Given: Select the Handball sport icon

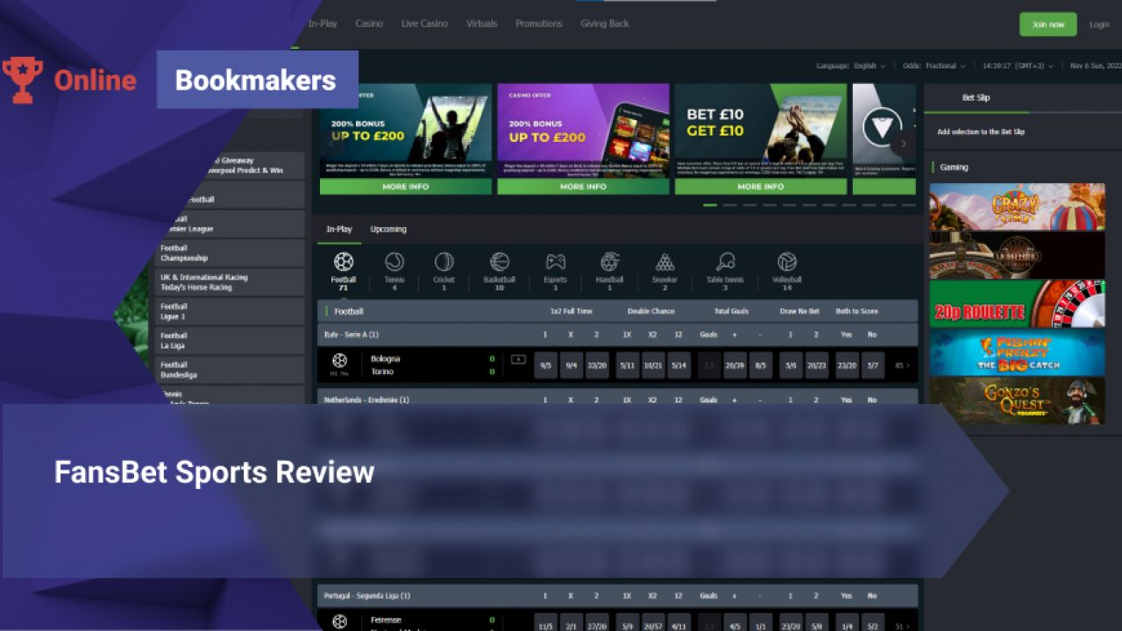Looking at the screenshot, I should click(609, 265).
